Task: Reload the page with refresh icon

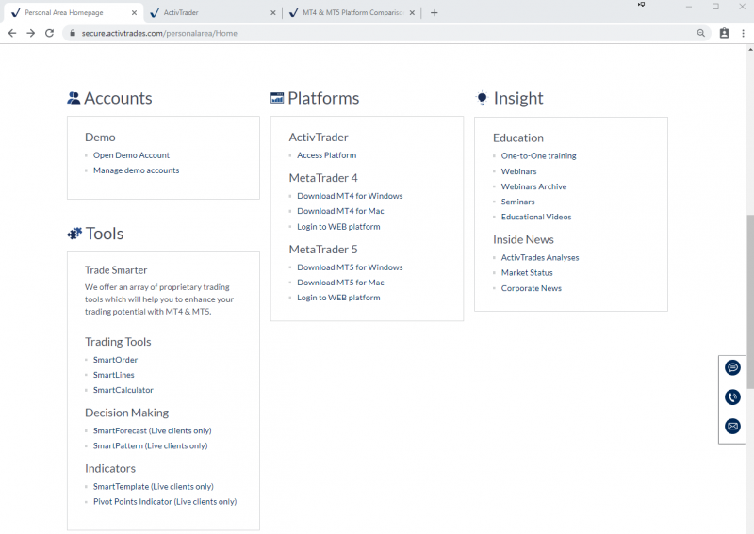Action: (50, 33)
